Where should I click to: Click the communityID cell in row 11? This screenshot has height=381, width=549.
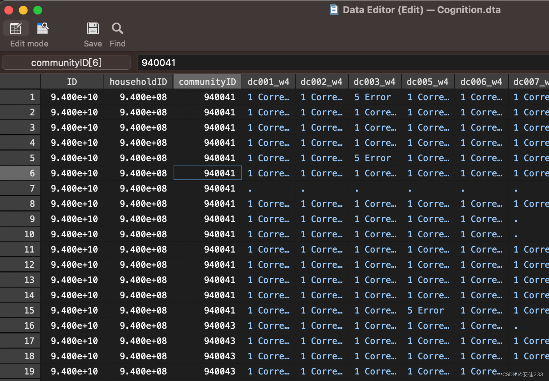(207, 249)
